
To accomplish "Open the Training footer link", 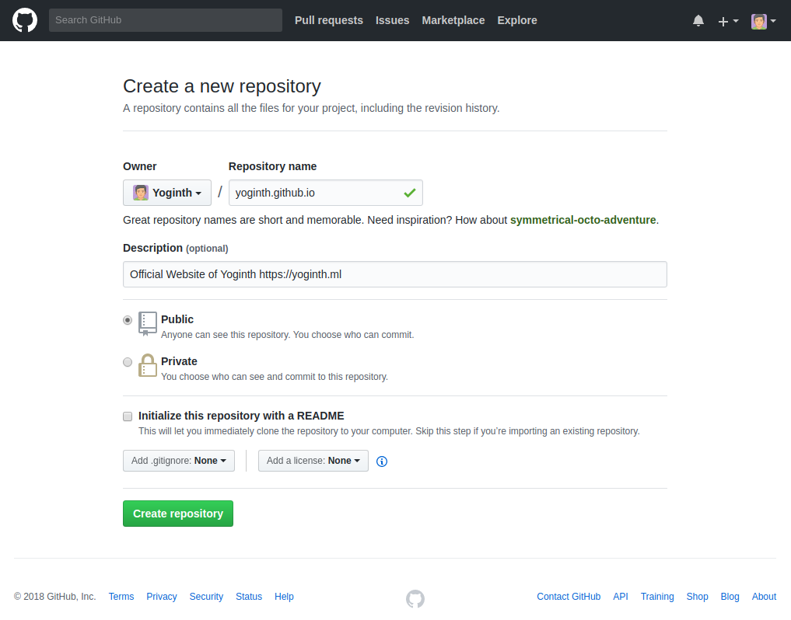I will 657,597.
